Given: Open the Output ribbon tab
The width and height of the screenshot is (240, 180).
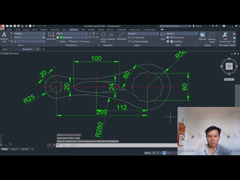Looking at the screenshot, I should coord(100,30).
